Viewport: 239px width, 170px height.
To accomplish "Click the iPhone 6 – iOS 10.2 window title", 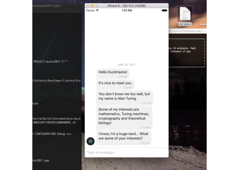I will [127, 6].
